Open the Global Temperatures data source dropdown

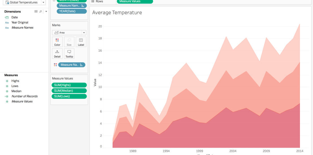tap(43, 2)
